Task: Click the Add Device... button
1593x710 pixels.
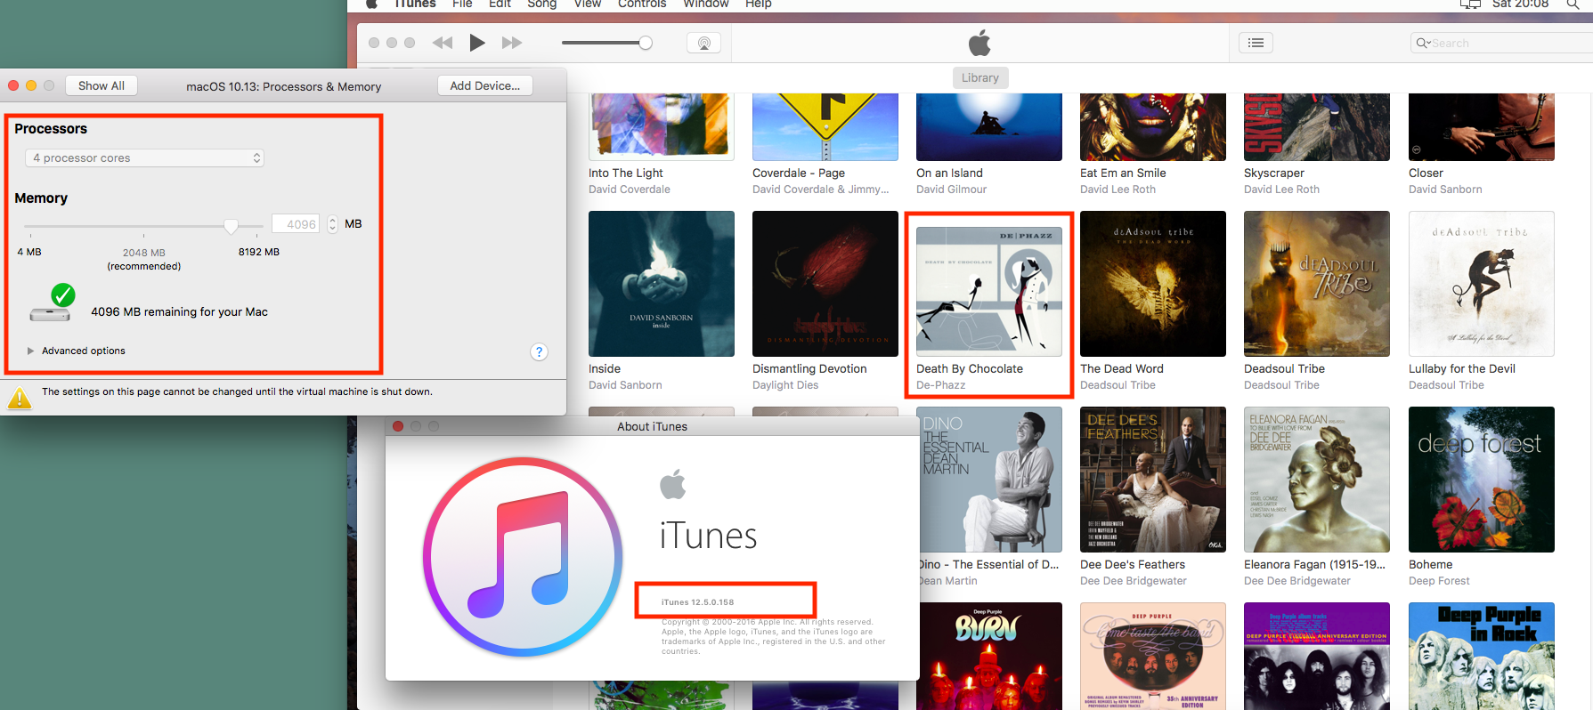Action: point(484,85)
